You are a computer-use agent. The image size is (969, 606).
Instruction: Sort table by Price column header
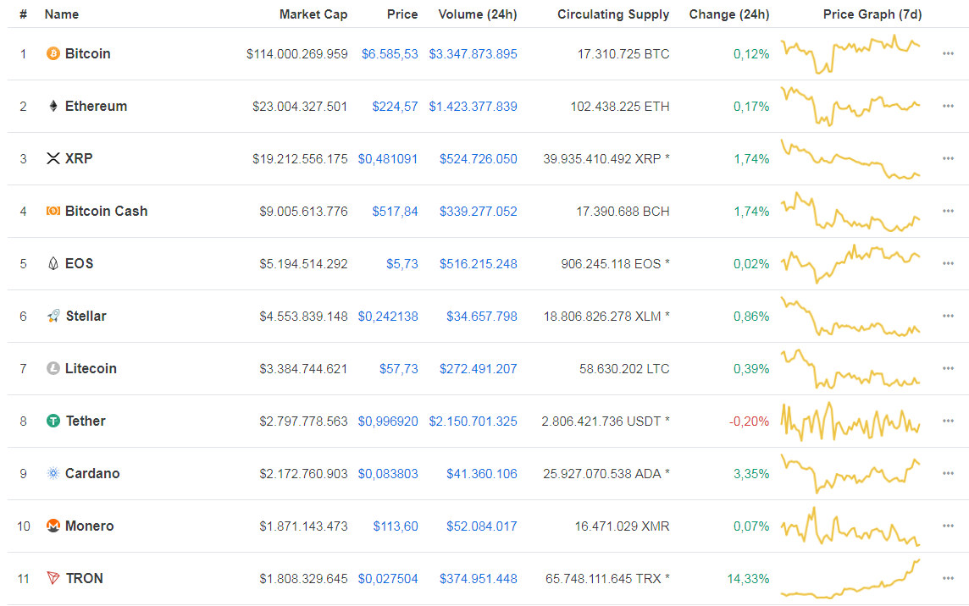(402, 14)
